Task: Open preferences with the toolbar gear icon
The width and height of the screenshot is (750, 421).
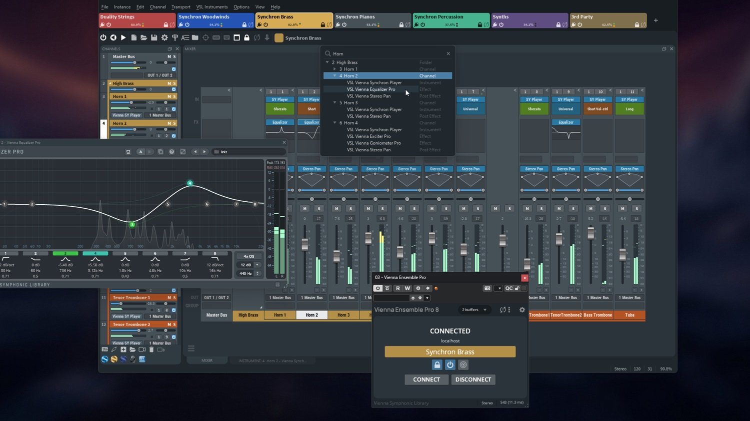Action: pos(164,37)
